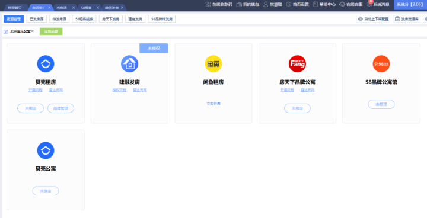
Task: Click the 北京演示公寓三 brand name
Action: 22,32
